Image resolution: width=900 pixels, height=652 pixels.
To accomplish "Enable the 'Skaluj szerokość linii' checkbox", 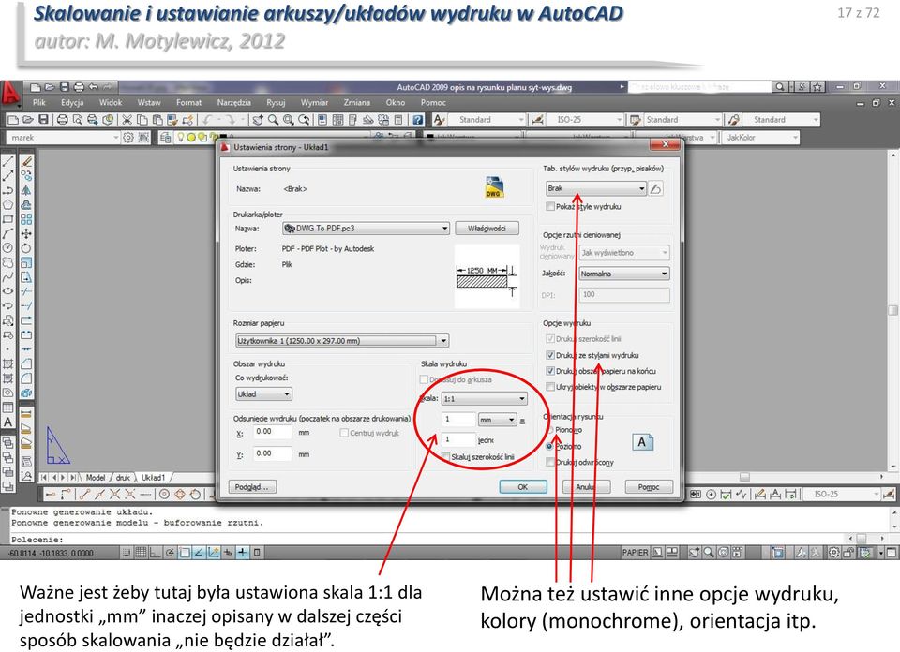I will click(x=445, y=457).
